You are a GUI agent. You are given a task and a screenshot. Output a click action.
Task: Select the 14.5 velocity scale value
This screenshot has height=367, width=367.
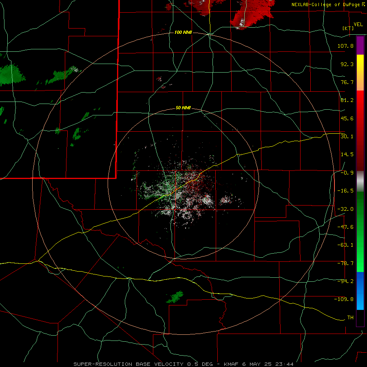pyautogui.click(x=347, y=155)
